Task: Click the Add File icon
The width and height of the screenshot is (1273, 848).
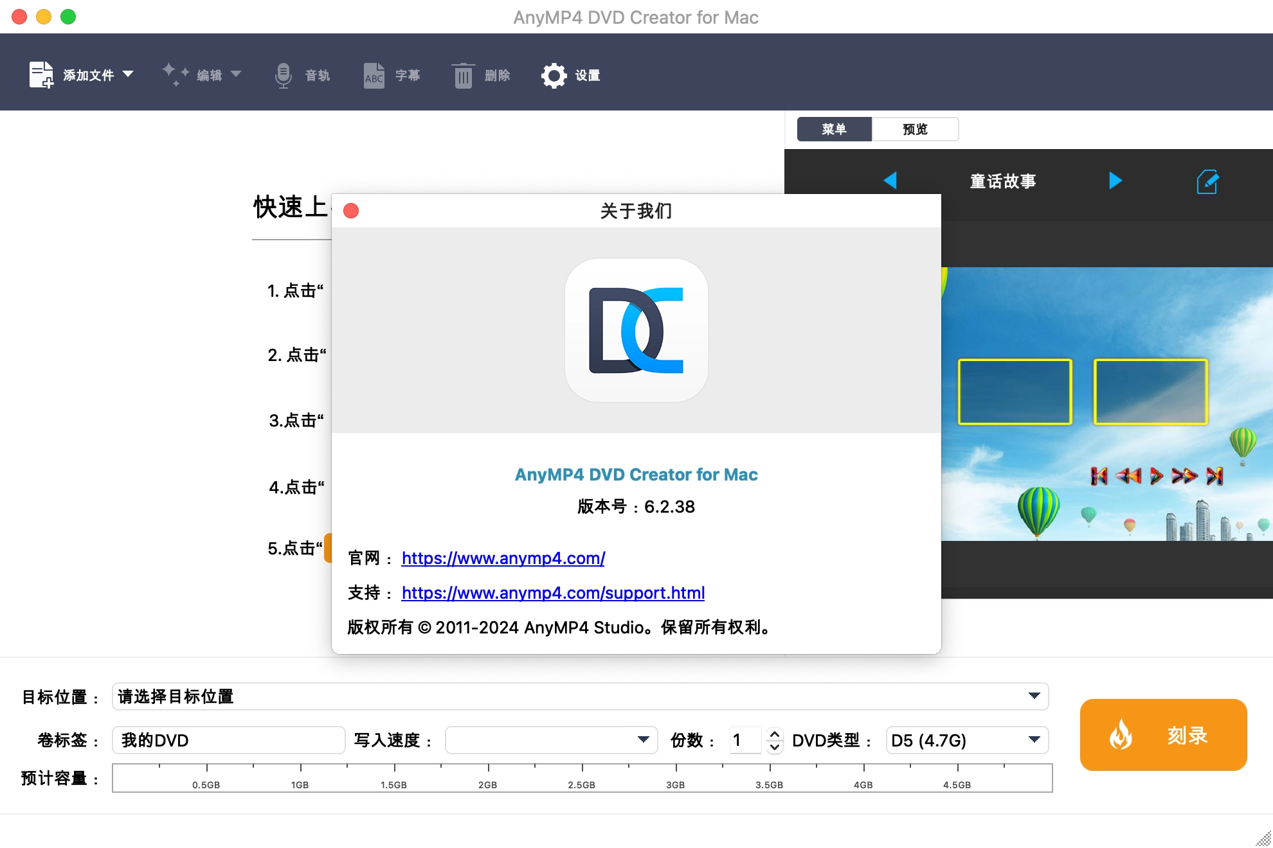Action: pyautogui.click(x=42, y=75)
